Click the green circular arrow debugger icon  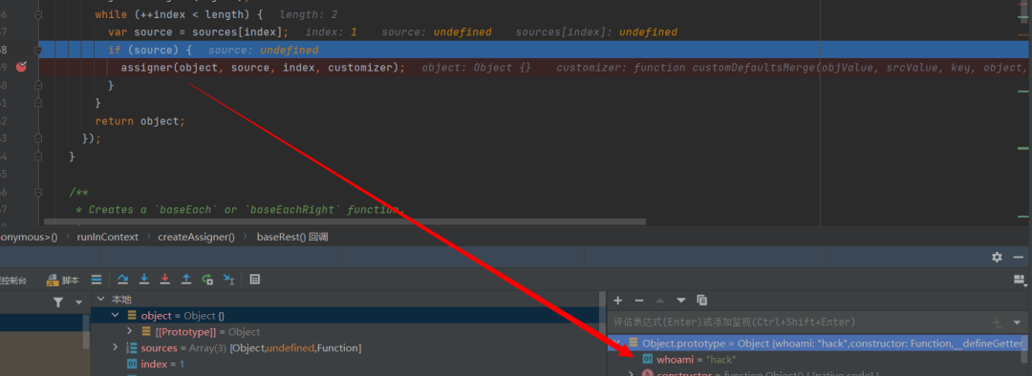[207, 280]
